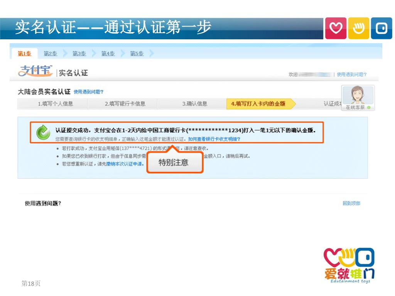395x296 pixels.
Task: Switch to the 第4步 tab
Action: (108, 54)
